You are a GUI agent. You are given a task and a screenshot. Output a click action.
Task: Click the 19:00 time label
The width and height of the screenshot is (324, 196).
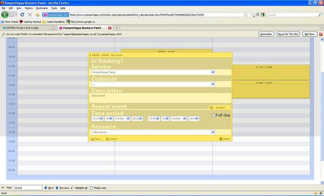tap(12, 142)
